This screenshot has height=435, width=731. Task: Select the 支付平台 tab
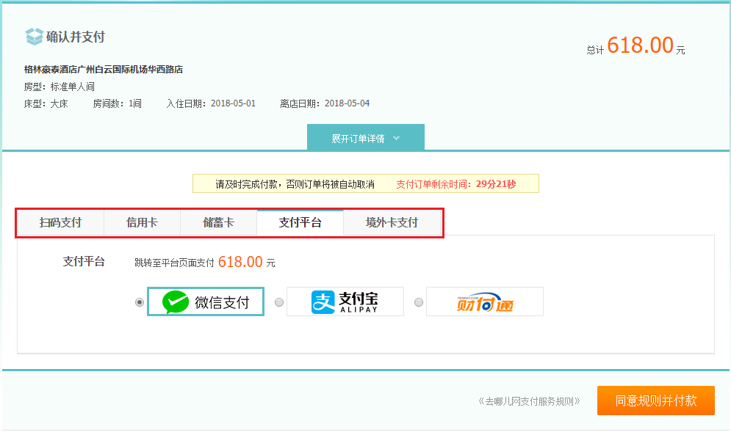[x=300, y=223]
